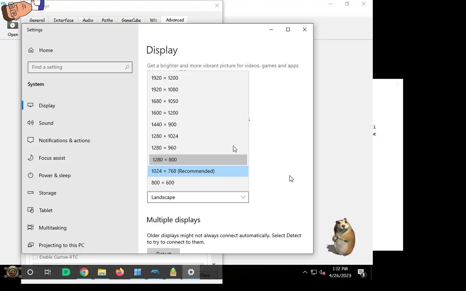466x291 pixels.
Task: Open Cortana search circle on taskbar
Action: [x=30, y=272]
